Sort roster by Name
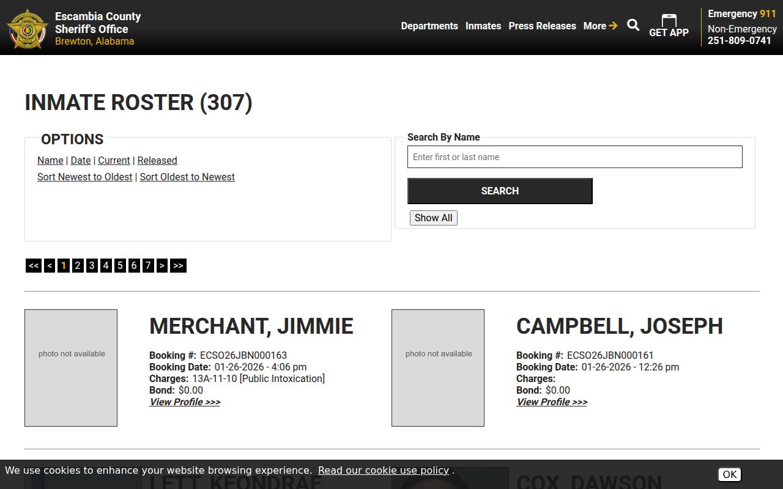783x489 pixels. pyautogui.click(x=50, y=160)
